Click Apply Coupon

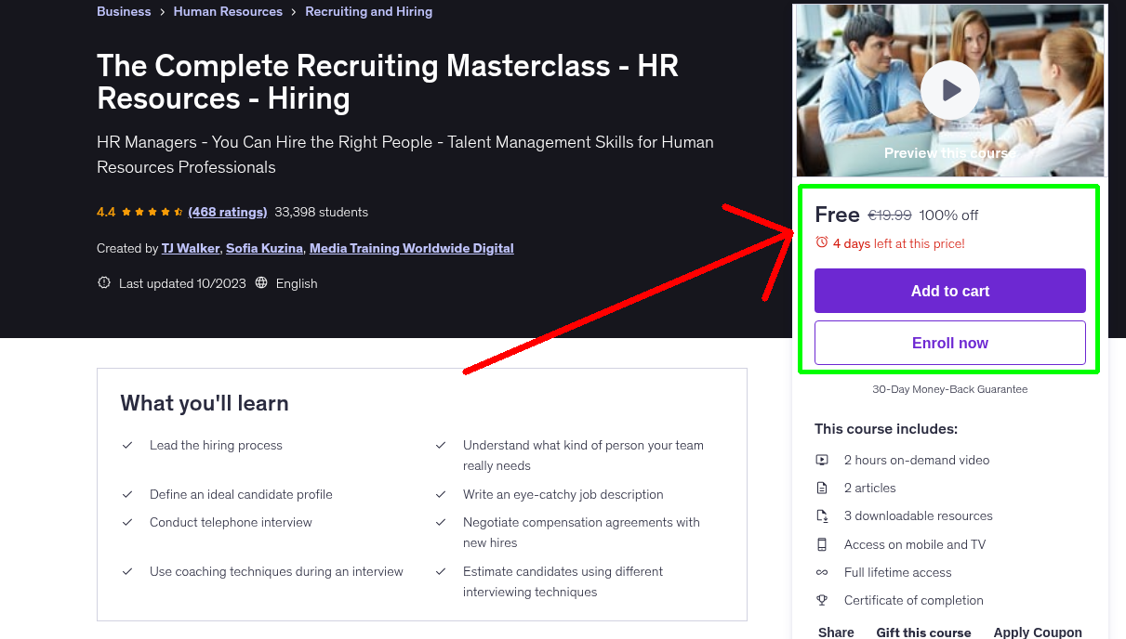click(x=1038, y=632)
